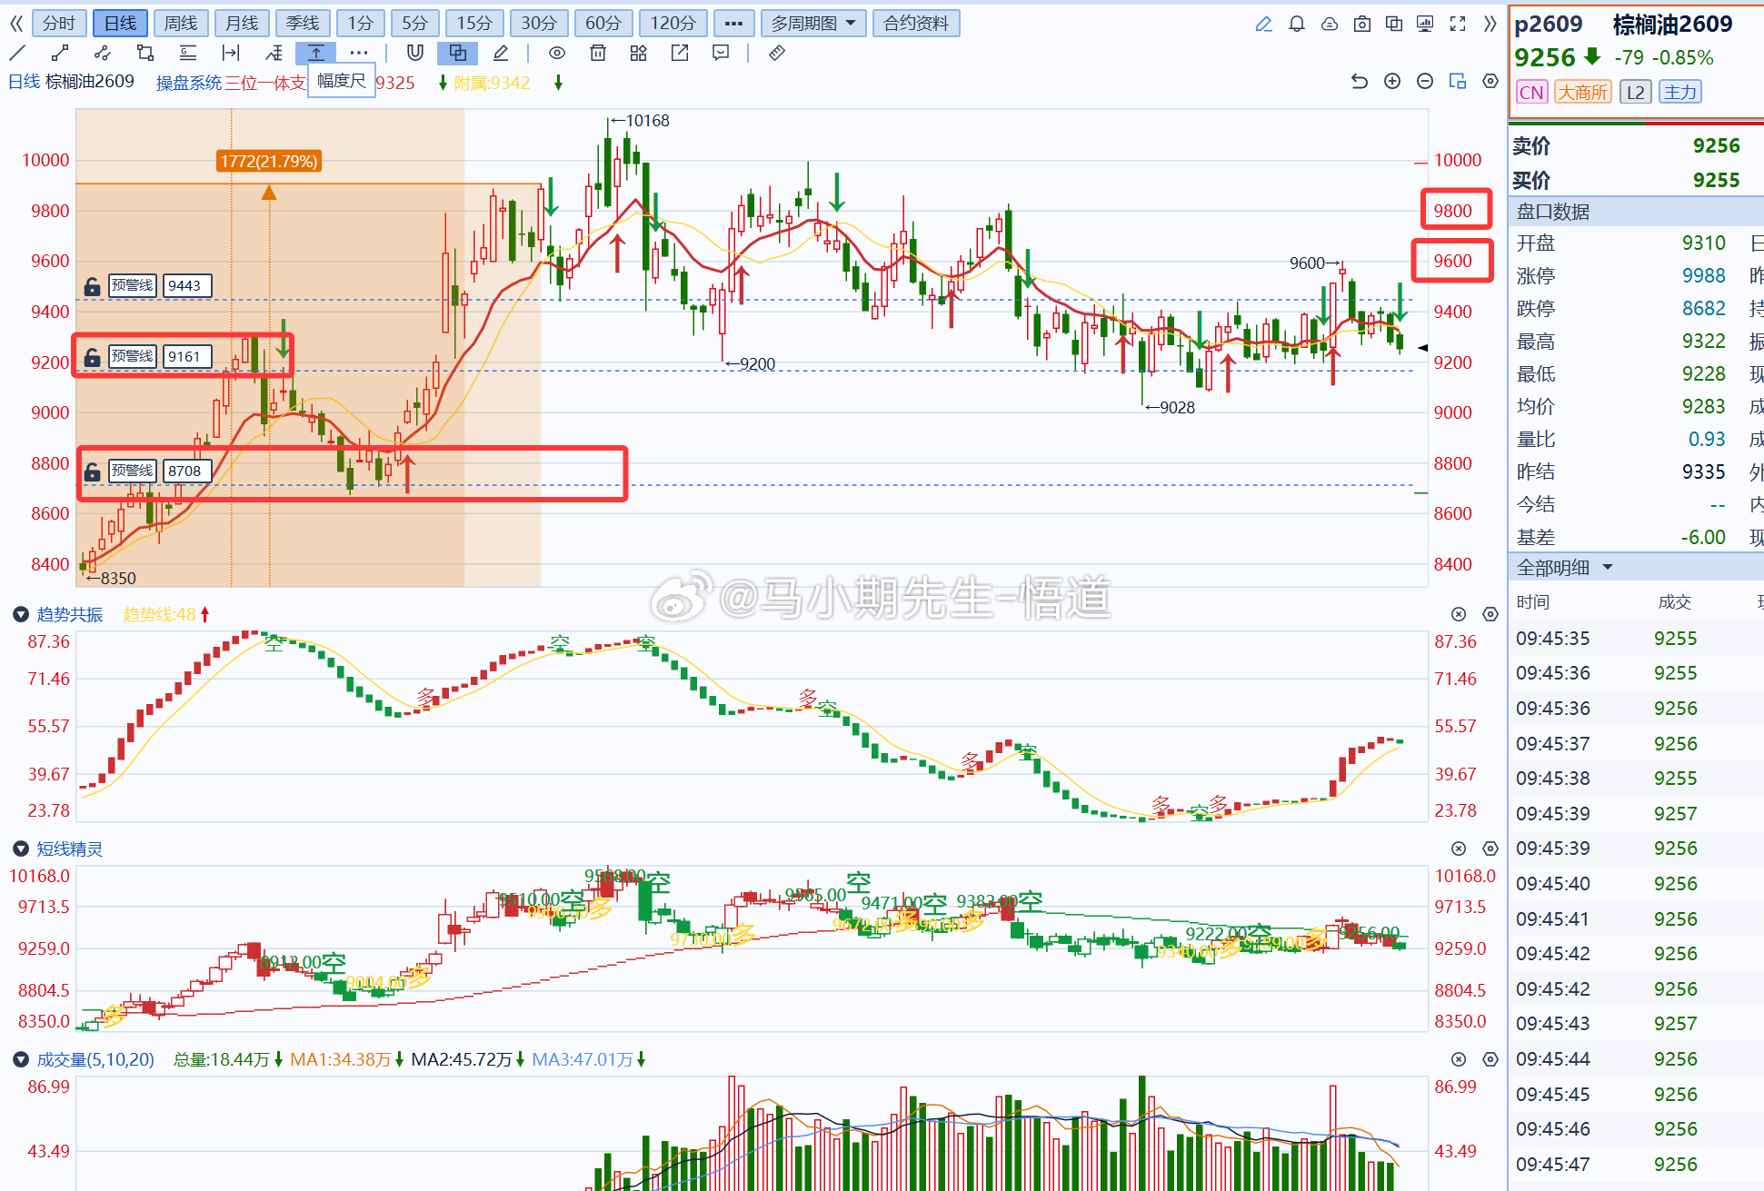Close the 趋势共振 indicator panel
Viewport: 1764px width, 1191px height.
tap(1459, 615)
